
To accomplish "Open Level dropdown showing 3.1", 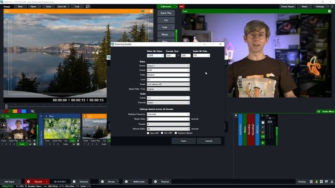I will pos(168,79).
